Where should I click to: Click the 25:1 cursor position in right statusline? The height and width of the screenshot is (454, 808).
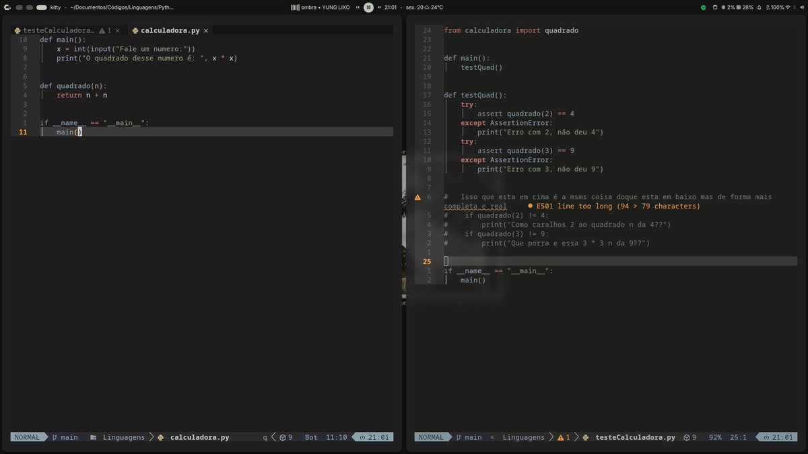click(x=738, y=437)
